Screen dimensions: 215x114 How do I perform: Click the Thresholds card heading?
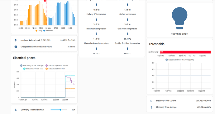coord(156,44)
